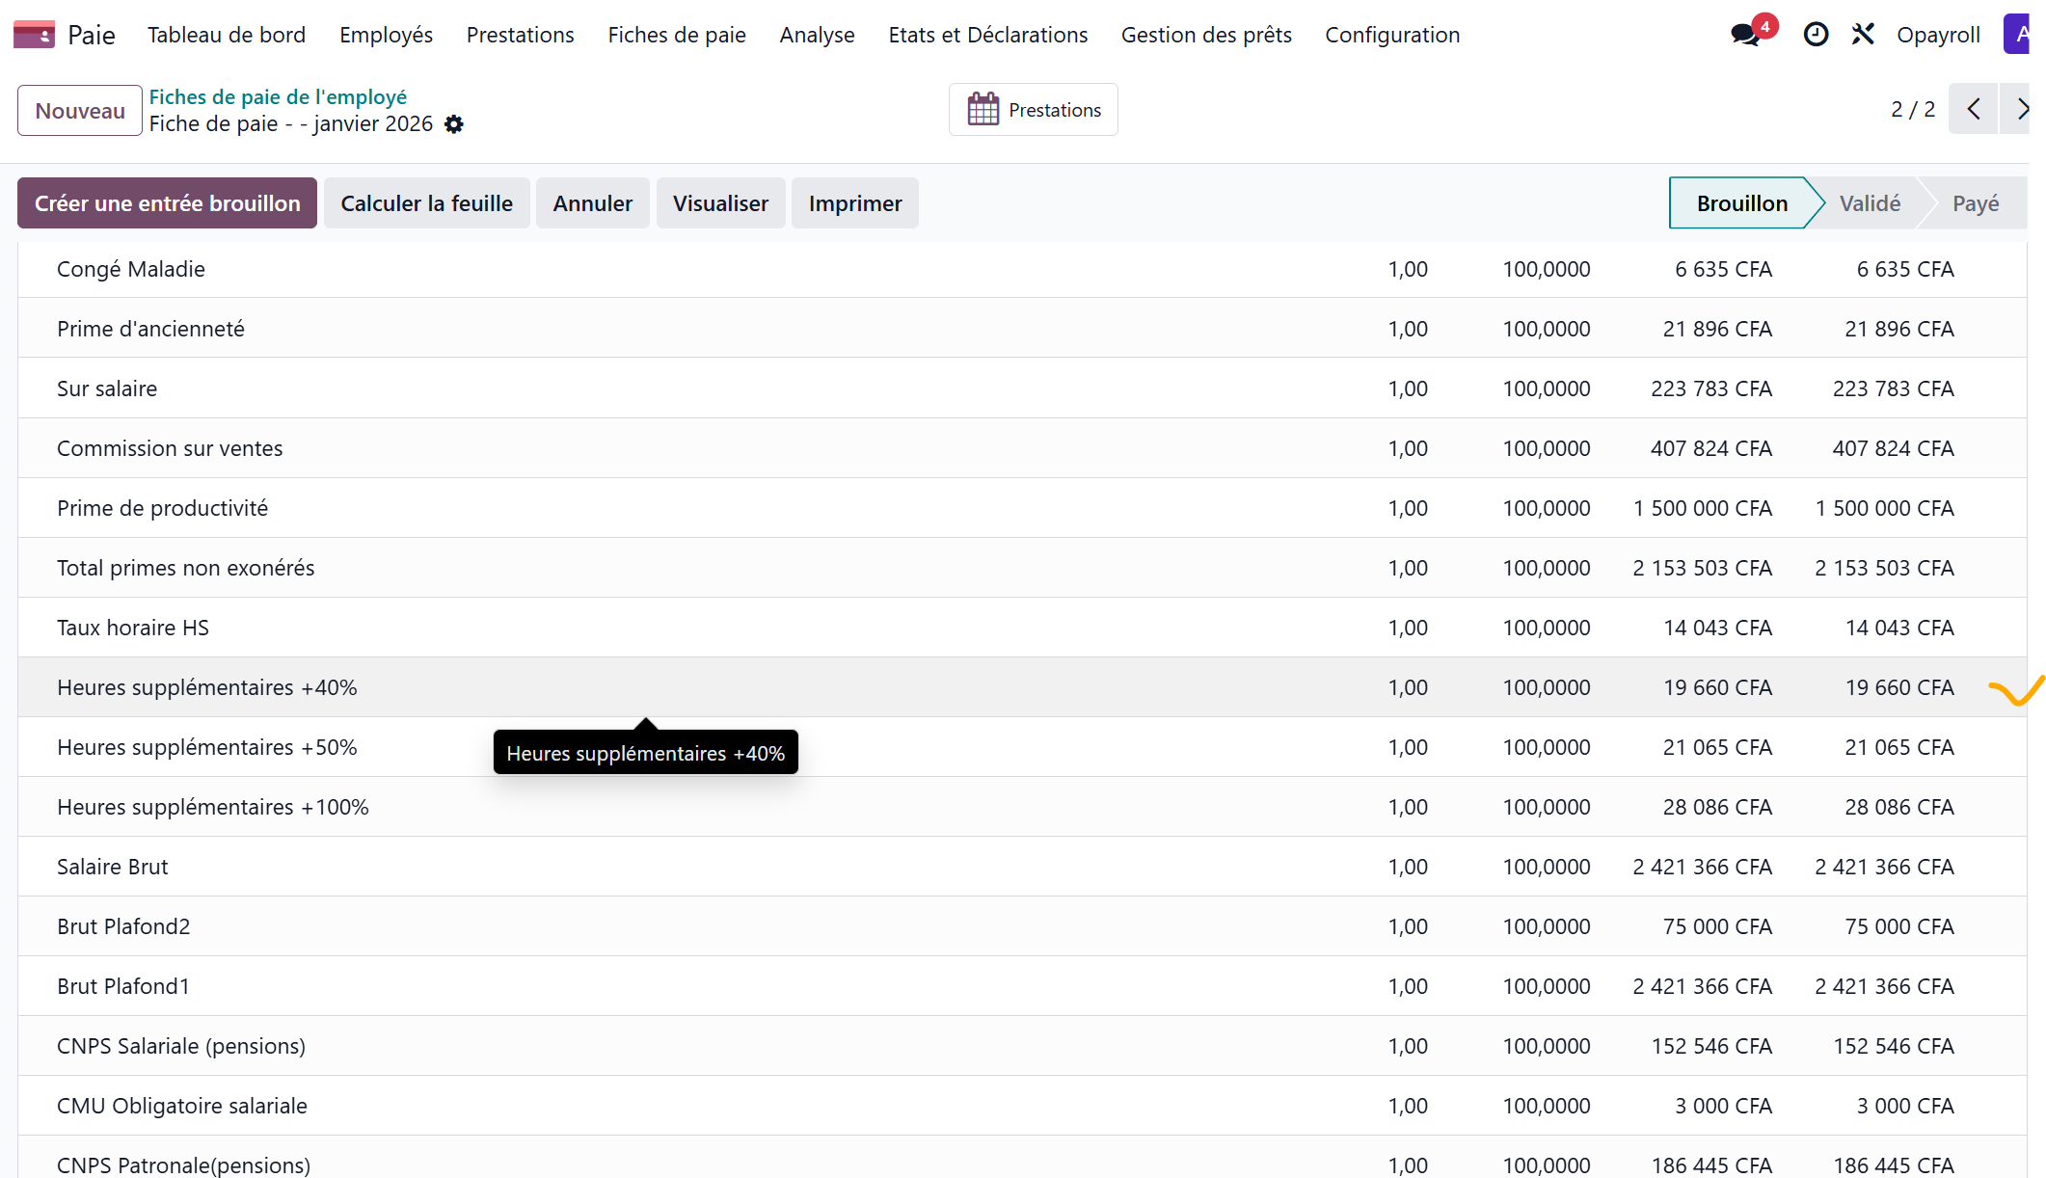Click the user avatar icon

pyautogui.click(x=2017, y=35)
